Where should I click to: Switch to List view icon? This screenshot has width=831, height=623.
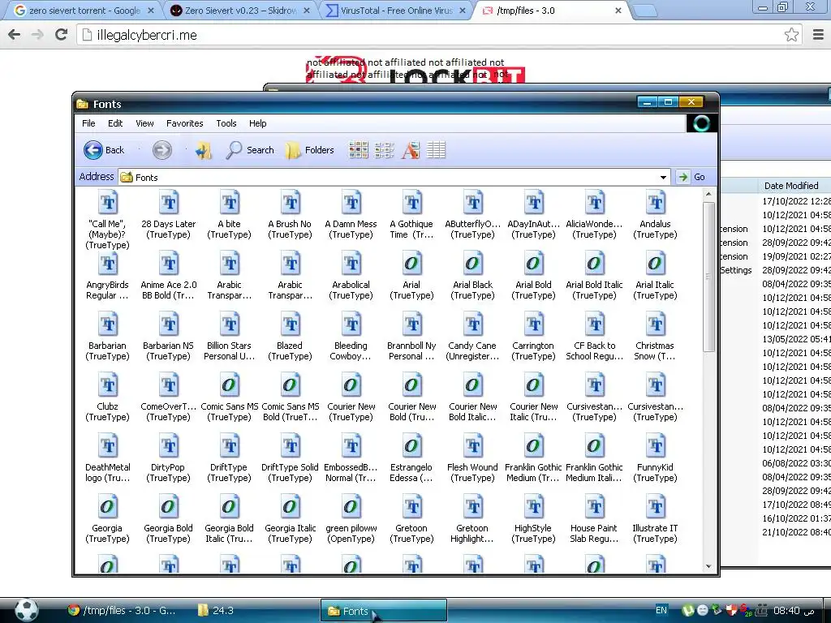pos(384,150)
